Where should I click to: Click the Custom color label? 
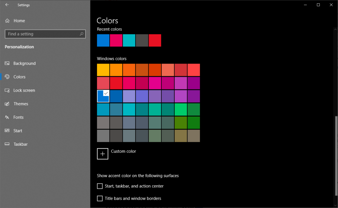coord(123,151)
